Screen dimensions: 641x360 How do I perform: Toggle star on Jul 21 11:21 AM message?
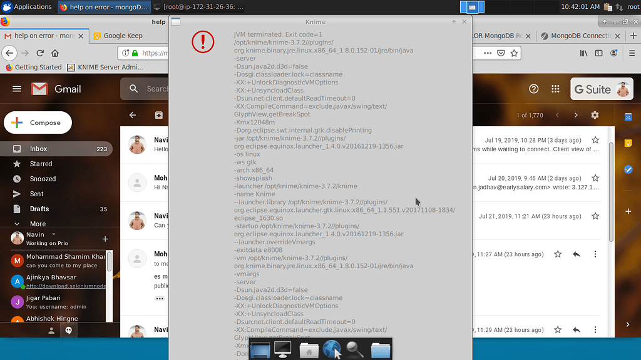coord(595,216)
